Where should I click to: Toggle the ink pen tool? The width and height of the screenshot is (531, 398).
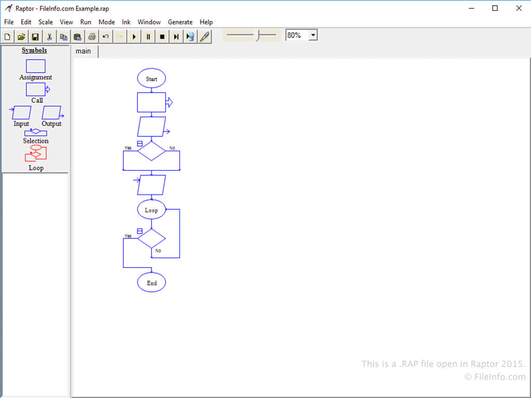point(204,37)
